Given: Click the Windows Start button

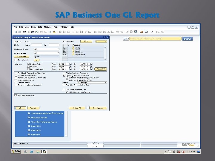Looking at the screenshot, I should click(16, 151).
